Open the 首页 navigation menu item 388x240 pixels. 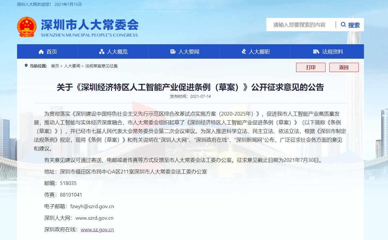point(47,51)
